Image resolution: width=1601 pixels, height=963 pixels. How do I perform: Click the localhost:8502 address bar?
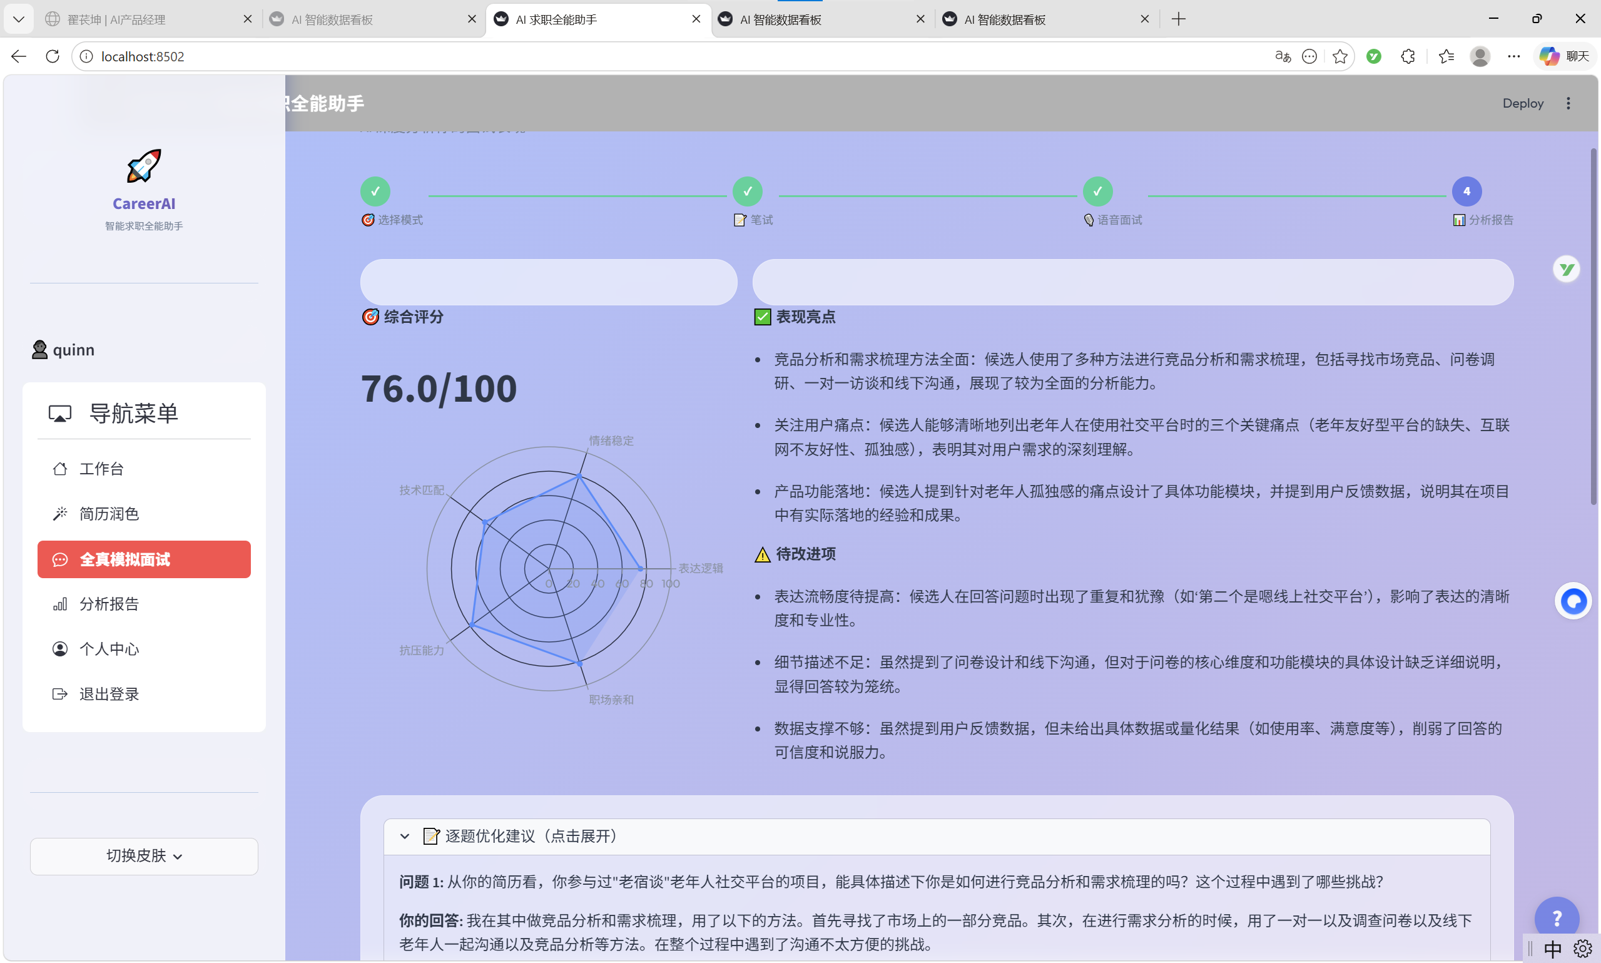tap(142, 56)
